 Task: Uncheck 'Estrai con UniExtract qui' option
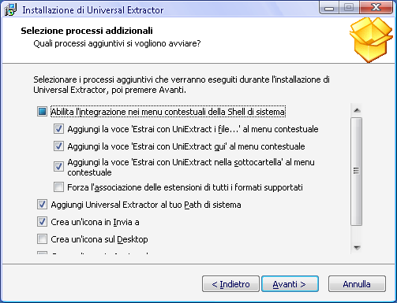pos(58,146)
